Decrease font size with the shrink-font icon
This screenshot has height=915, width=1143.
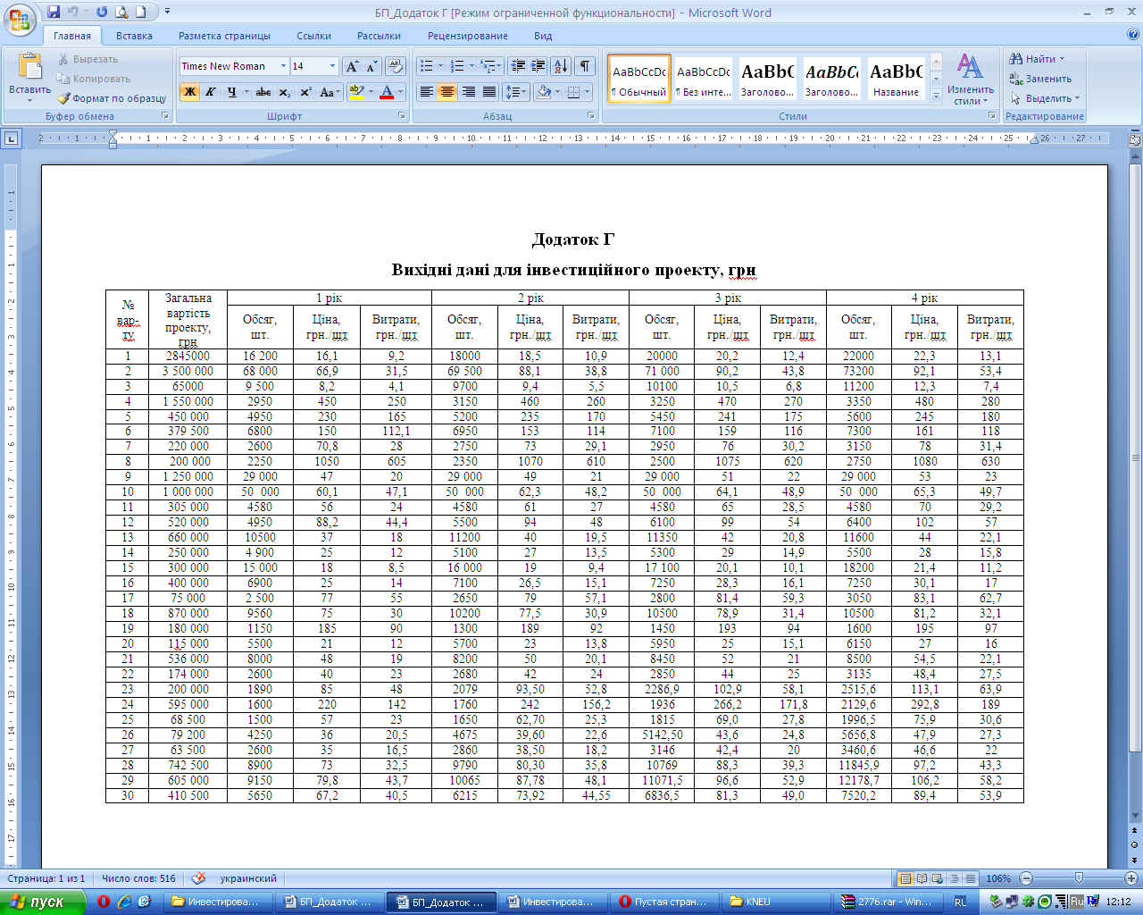(371, 66)
